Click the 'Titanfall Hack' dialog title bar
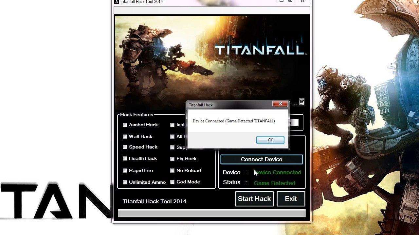Screen dimensions: 419x235 (229, 105)
